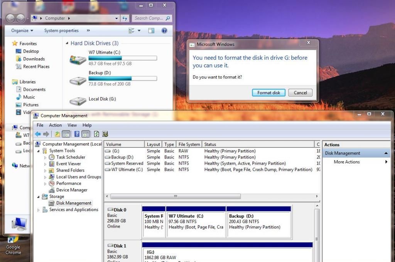Click Explorer's preview pane toggle icon
Screen dimensions: 395x262
(x=151, y=31)
